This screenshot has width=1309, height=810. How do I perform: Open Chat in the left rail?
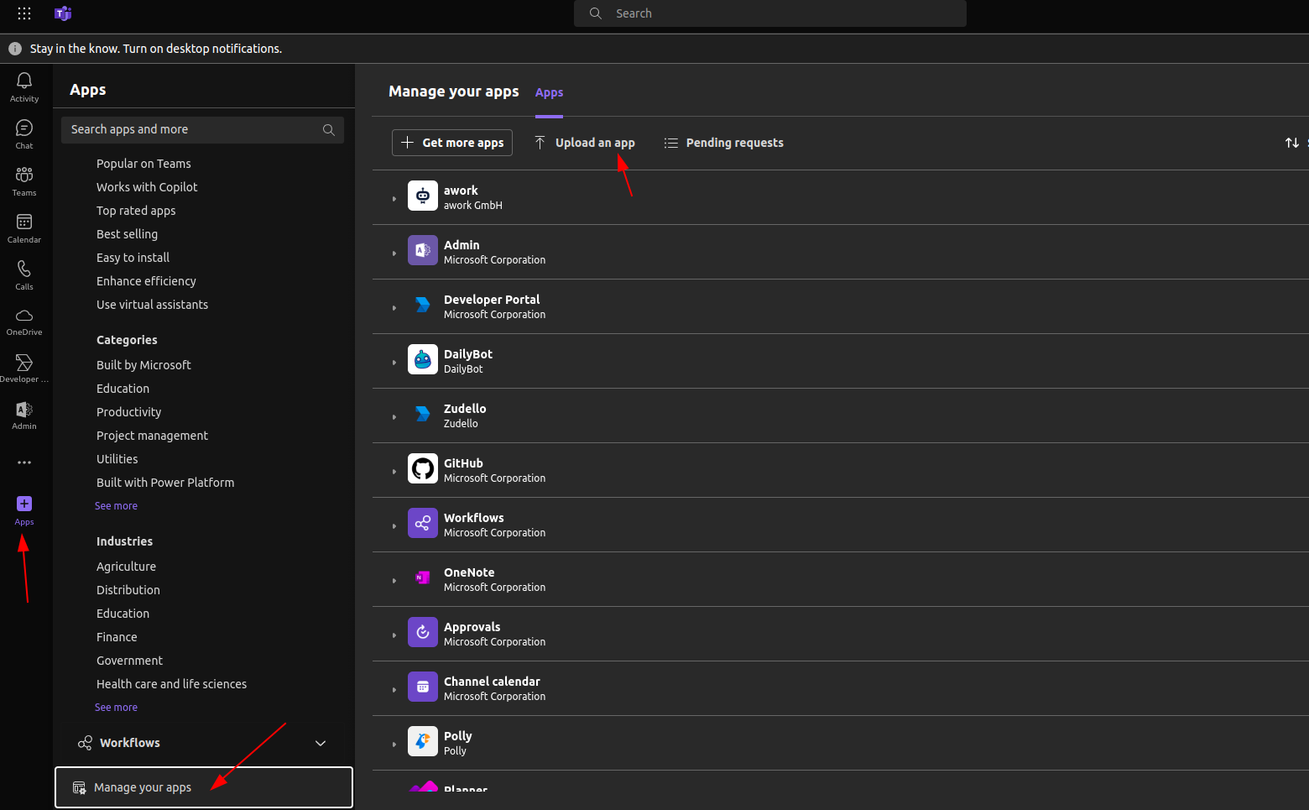(x=24, y=133)
